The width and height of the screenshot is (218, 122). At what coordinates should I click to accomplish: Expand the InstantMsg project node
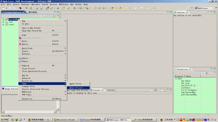tap(3, 19)
